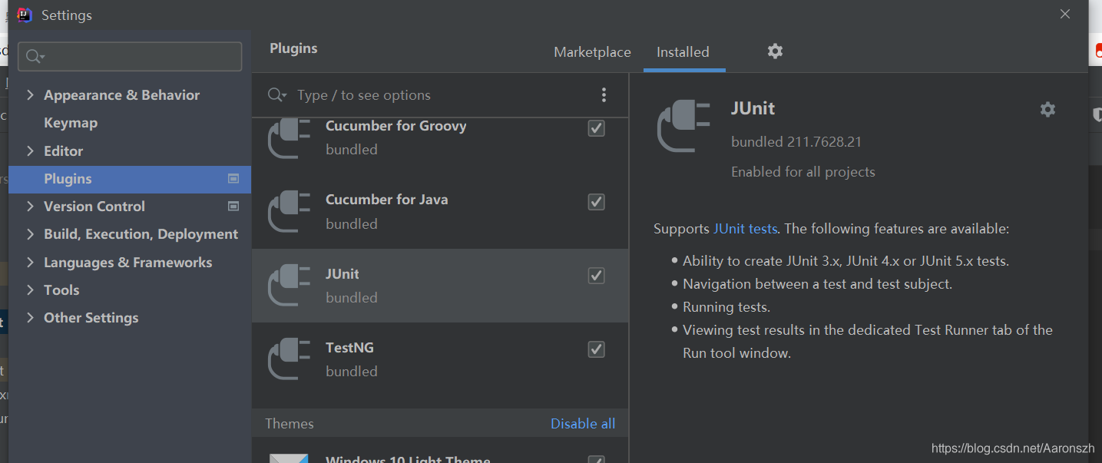The image size is (1102, 463).
Task: Click the Cucumber for Java plug icon
Action: (290, 211)
